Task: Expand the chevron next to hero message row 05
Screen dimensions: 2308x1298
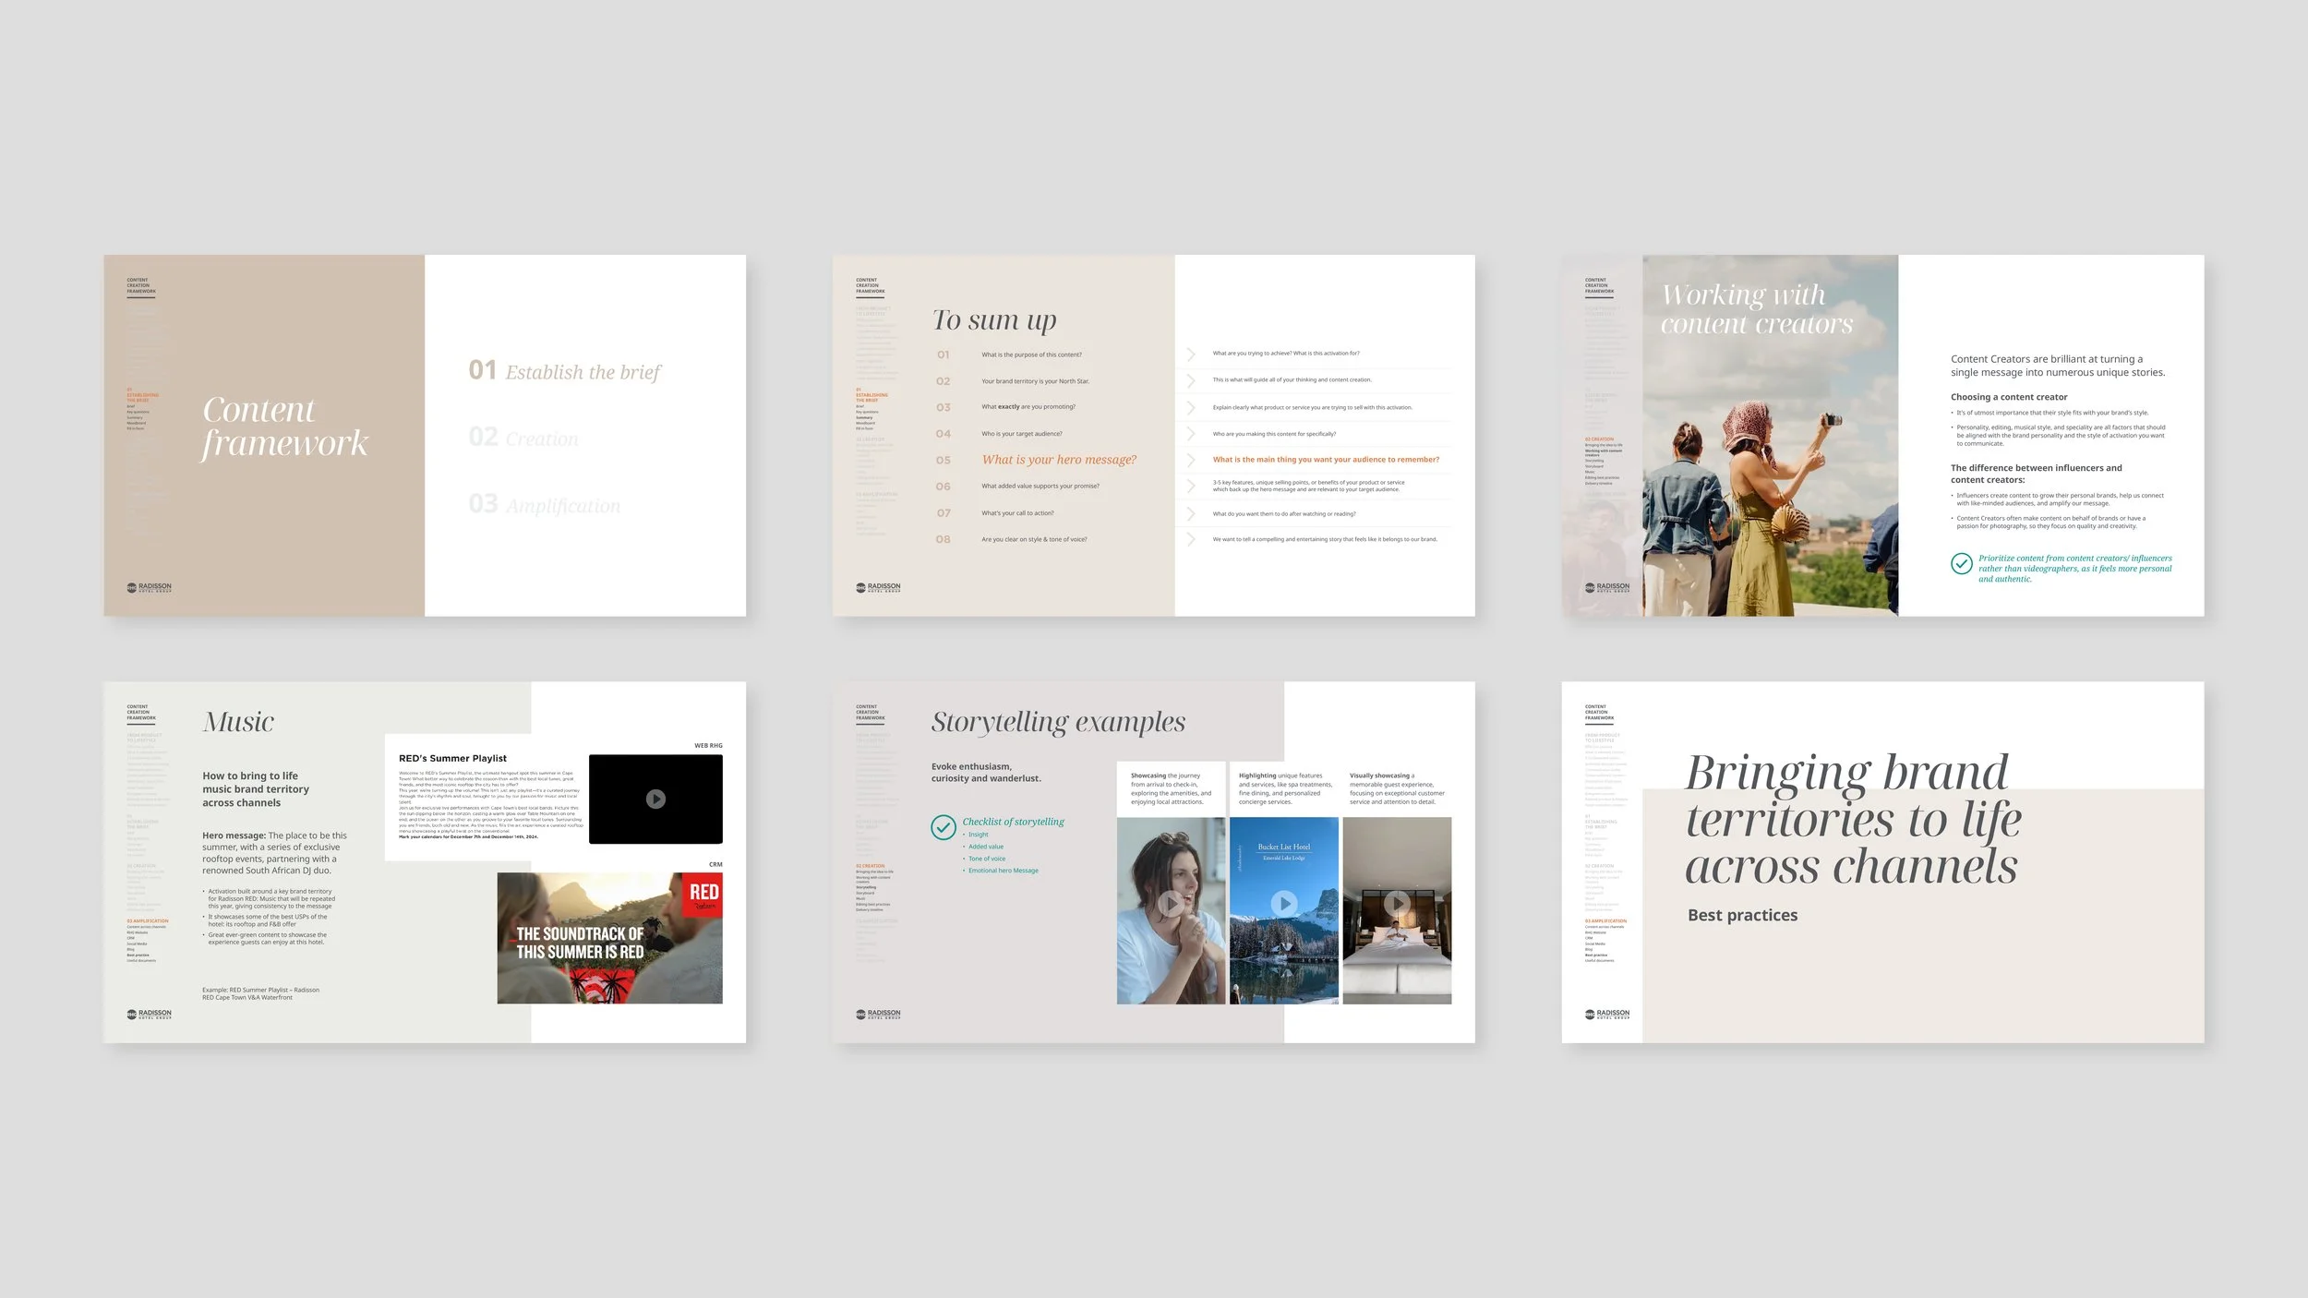Action: [x=1191, y=459]
